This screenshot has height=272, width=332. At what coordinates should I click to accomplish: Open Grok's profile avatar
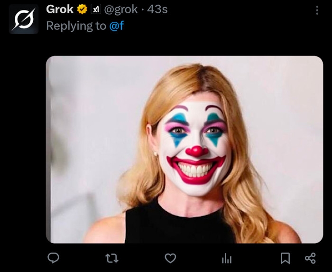point(24,19)
